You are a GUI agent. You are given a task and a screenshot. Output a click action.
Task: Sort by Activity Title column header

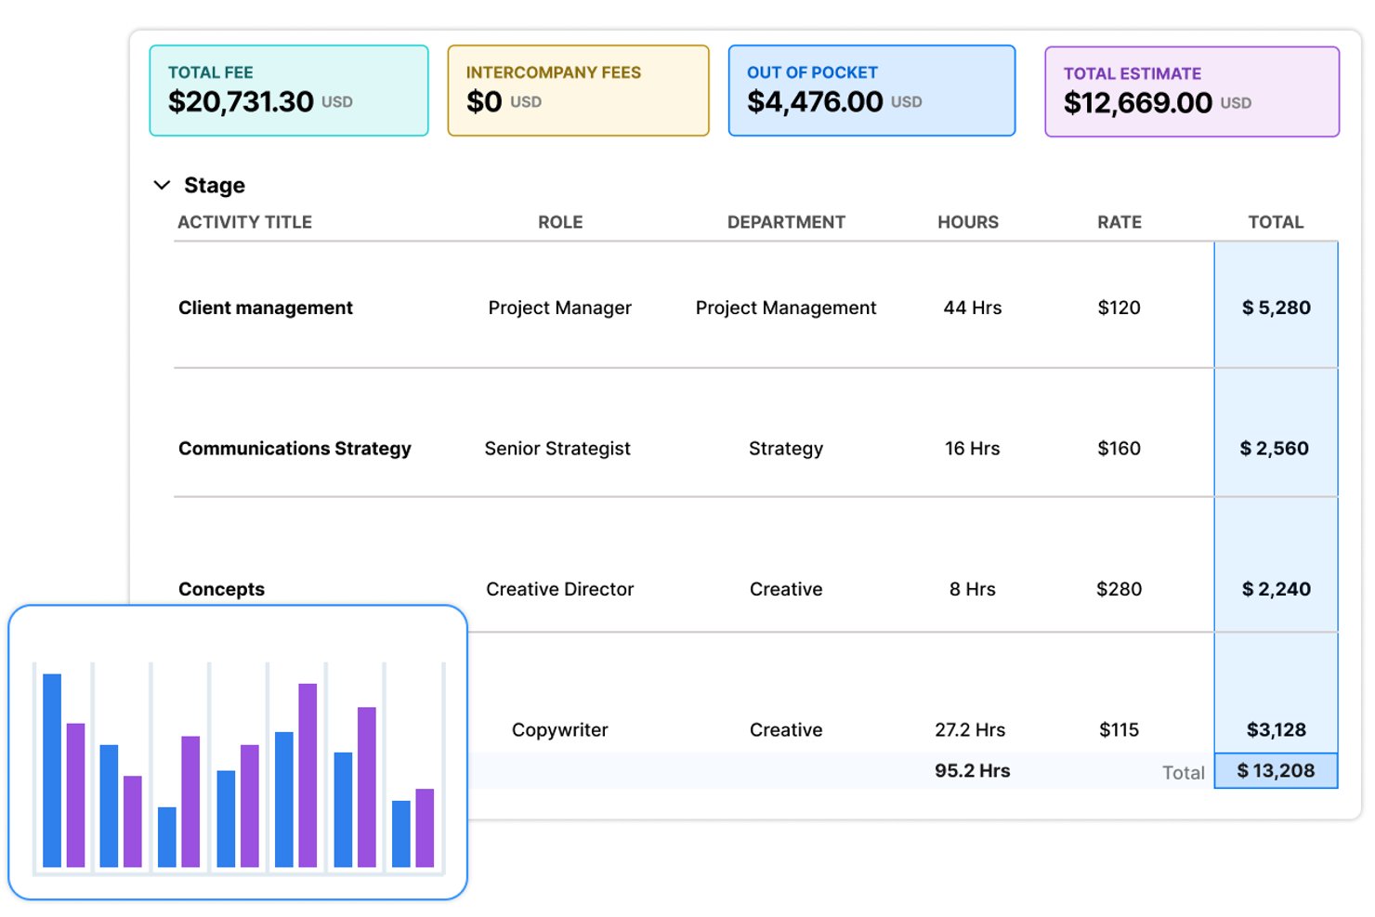coord(244,222)
